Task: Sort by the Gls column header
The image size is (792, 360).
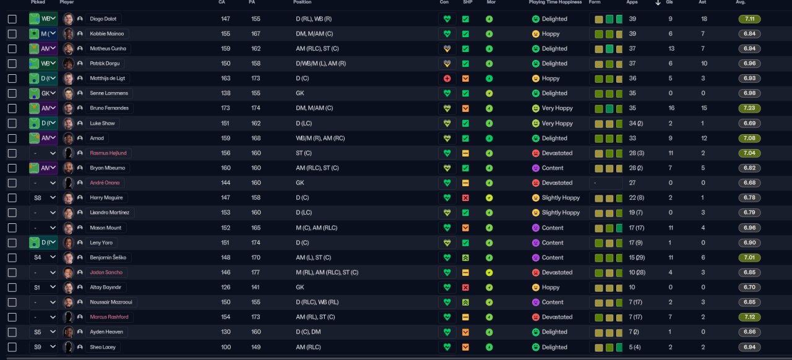Action: (669, 2)
